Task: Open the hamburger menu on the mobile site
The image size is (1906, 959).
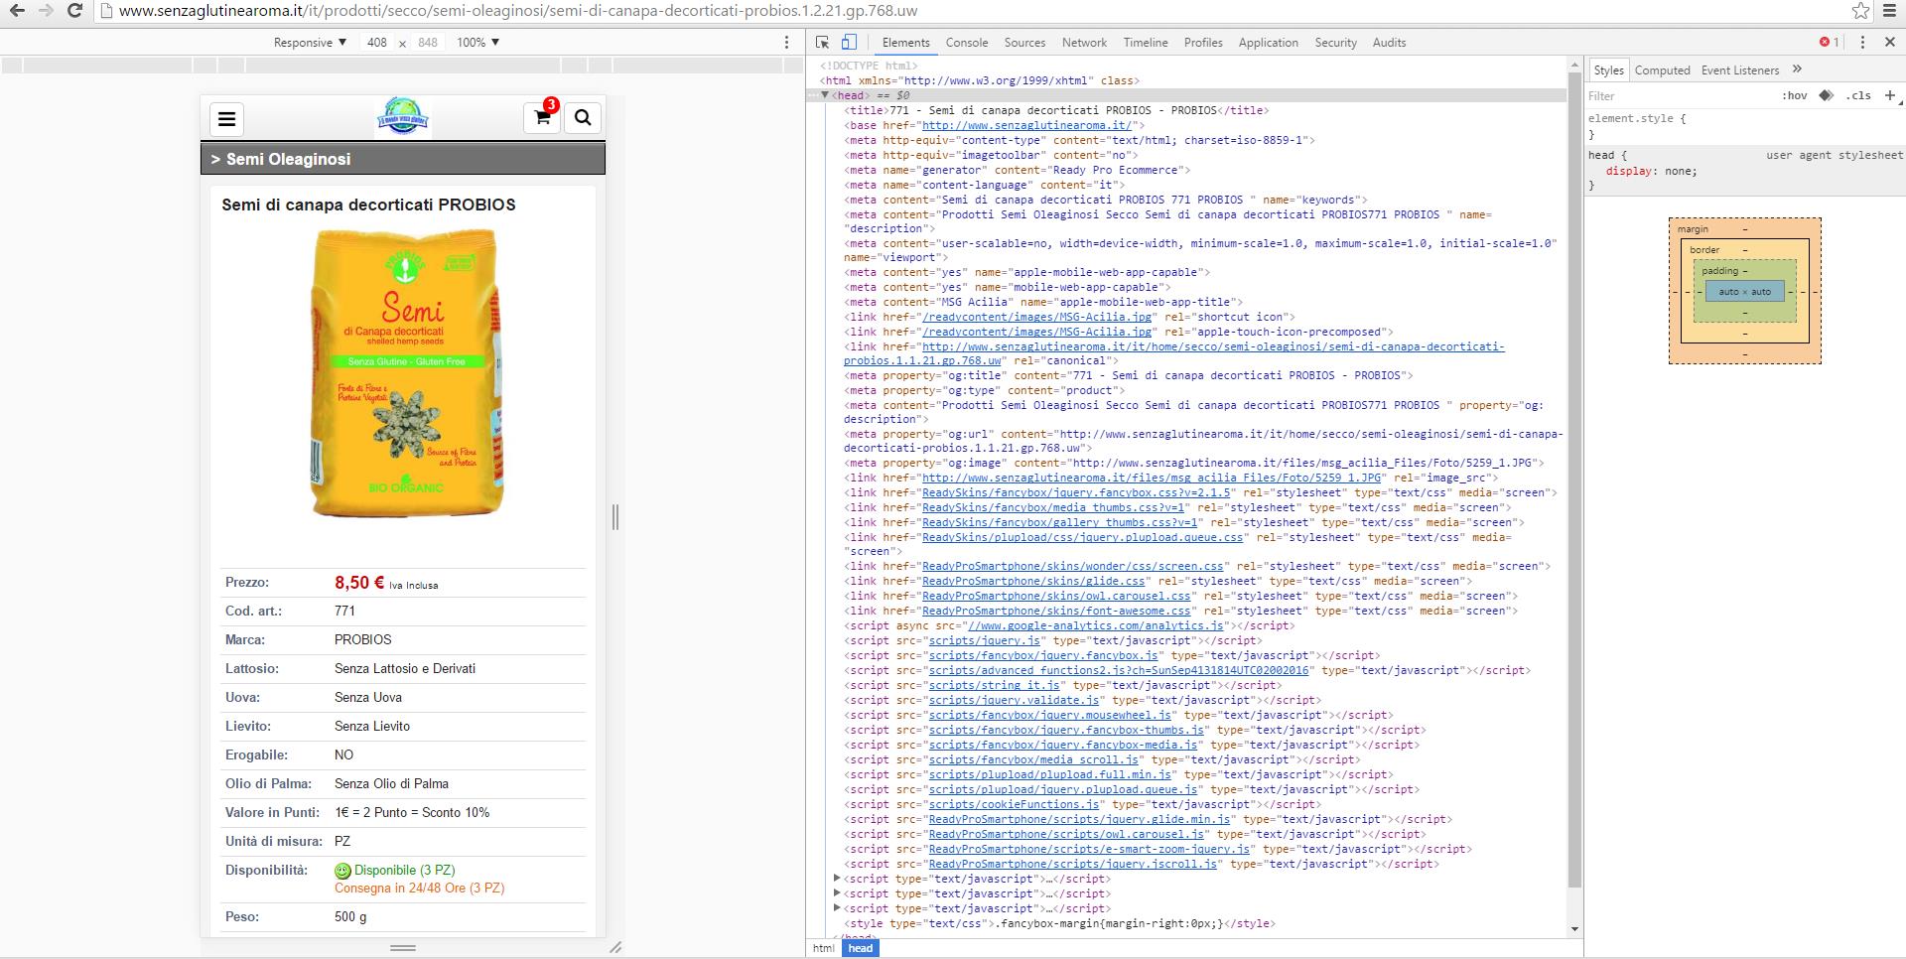Action: coord(226,119)
